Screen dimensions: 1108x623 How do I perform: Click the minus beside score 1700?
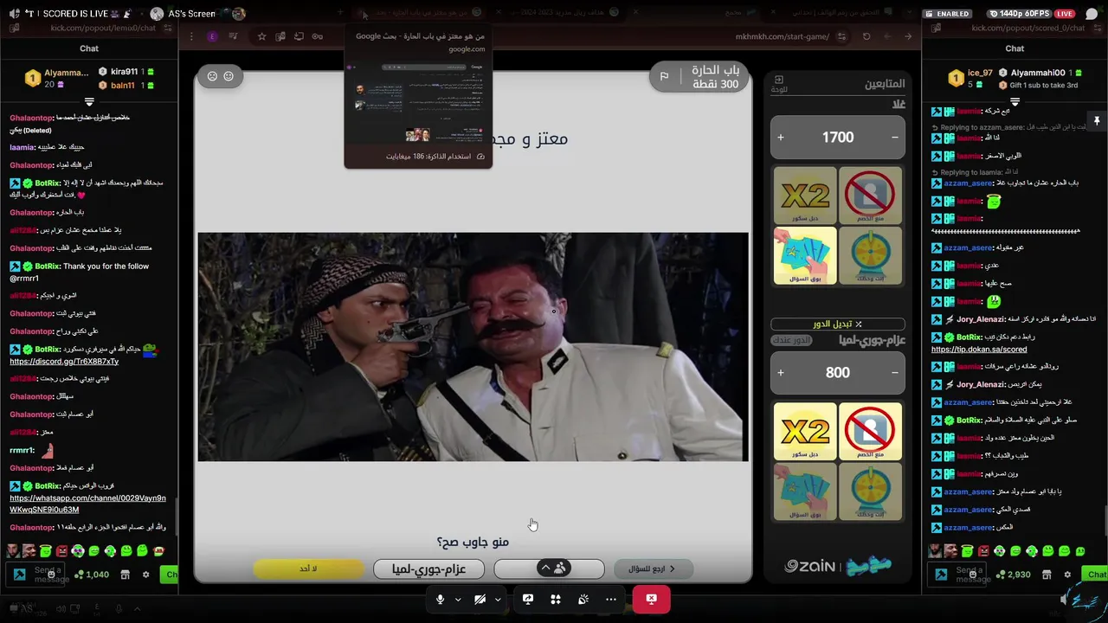pos(895,138)
